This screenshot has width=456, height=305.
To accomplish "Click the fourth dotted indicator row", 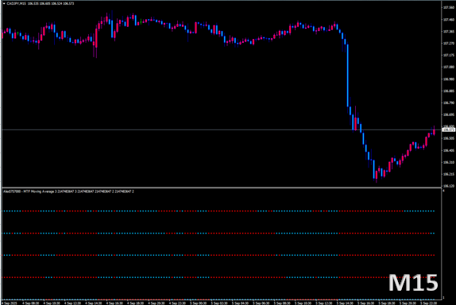I will (218, 277).
